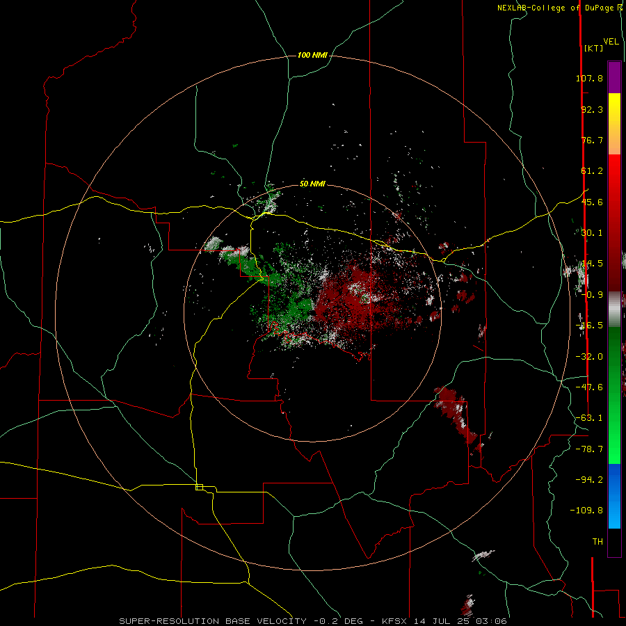Image resolution: width=626 pixels, height=626 pixels.
Task: Click the 107.8 velocity scale value
Action: tap(589, 78)
